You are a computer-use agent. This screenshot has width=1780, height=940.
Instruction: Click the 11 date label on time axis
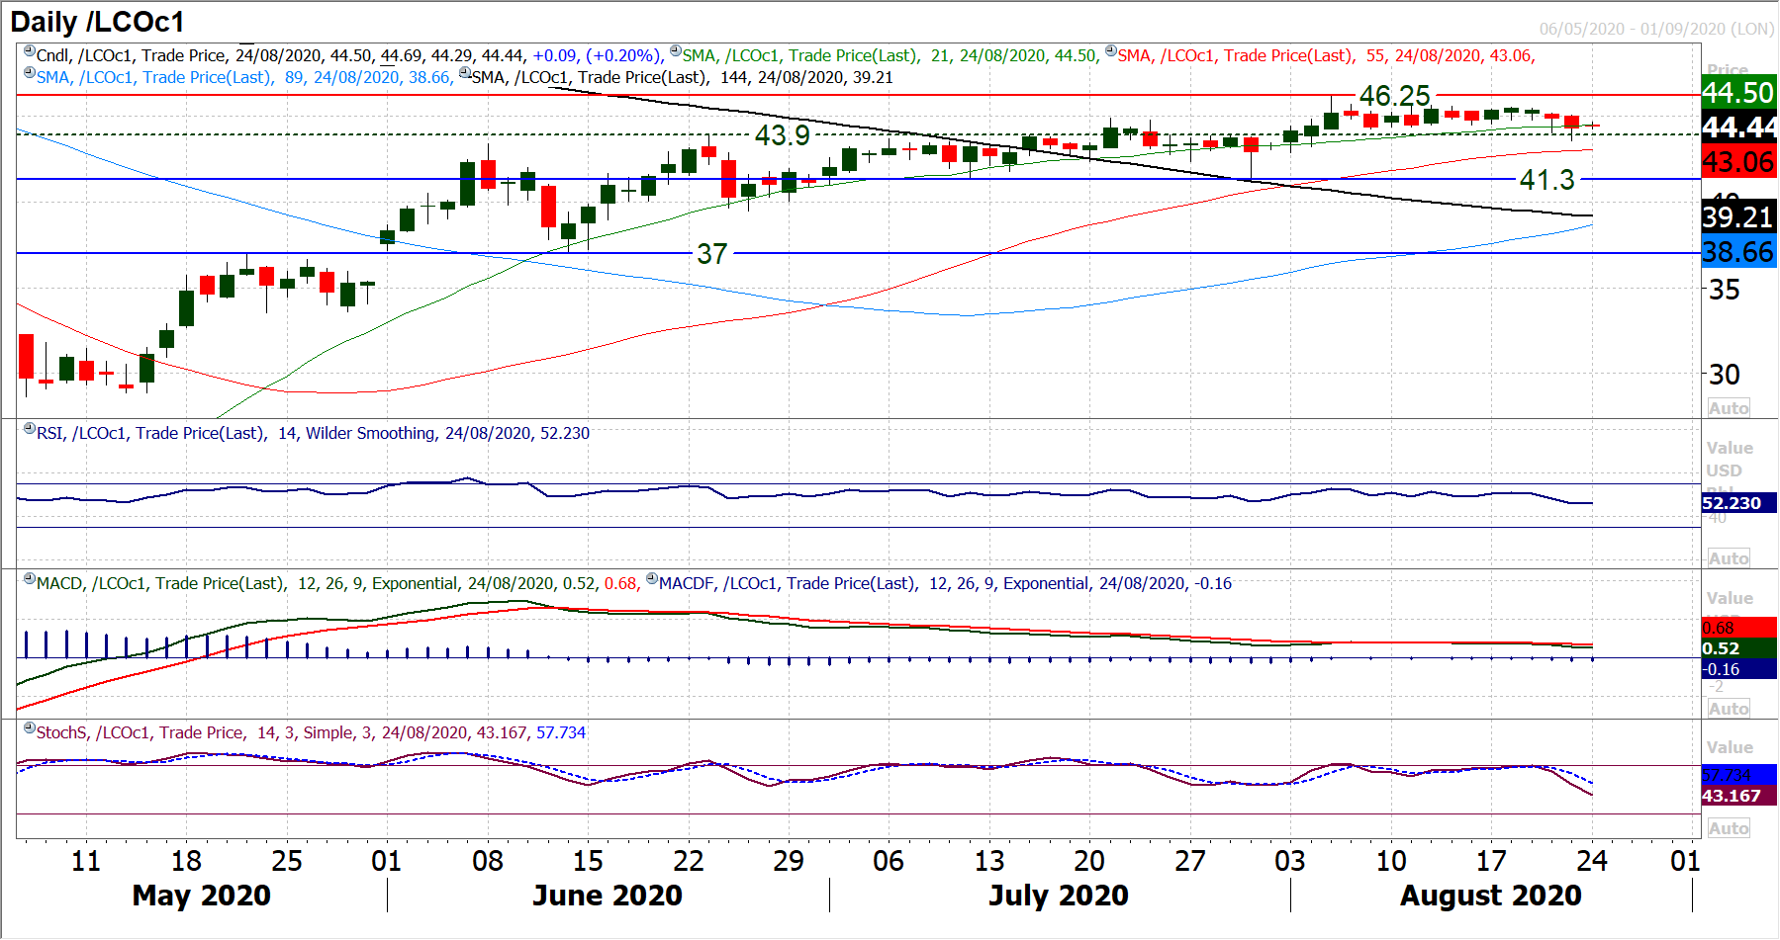click(86, 861)
